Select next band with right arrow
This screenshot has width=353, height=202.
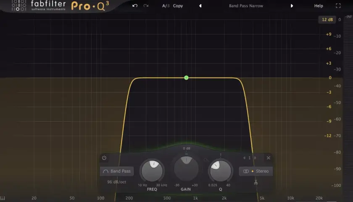click(x=255, y=158)
